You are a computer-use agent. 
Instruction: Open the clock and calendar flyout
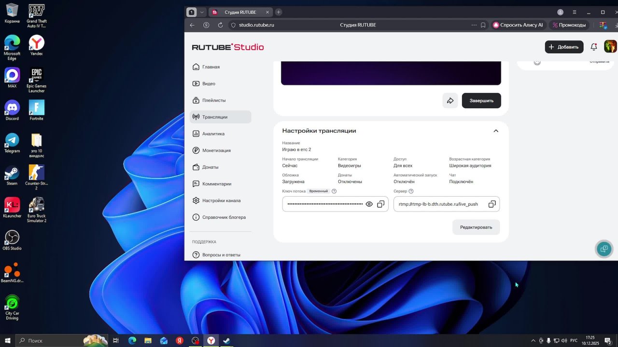[590, 341]
